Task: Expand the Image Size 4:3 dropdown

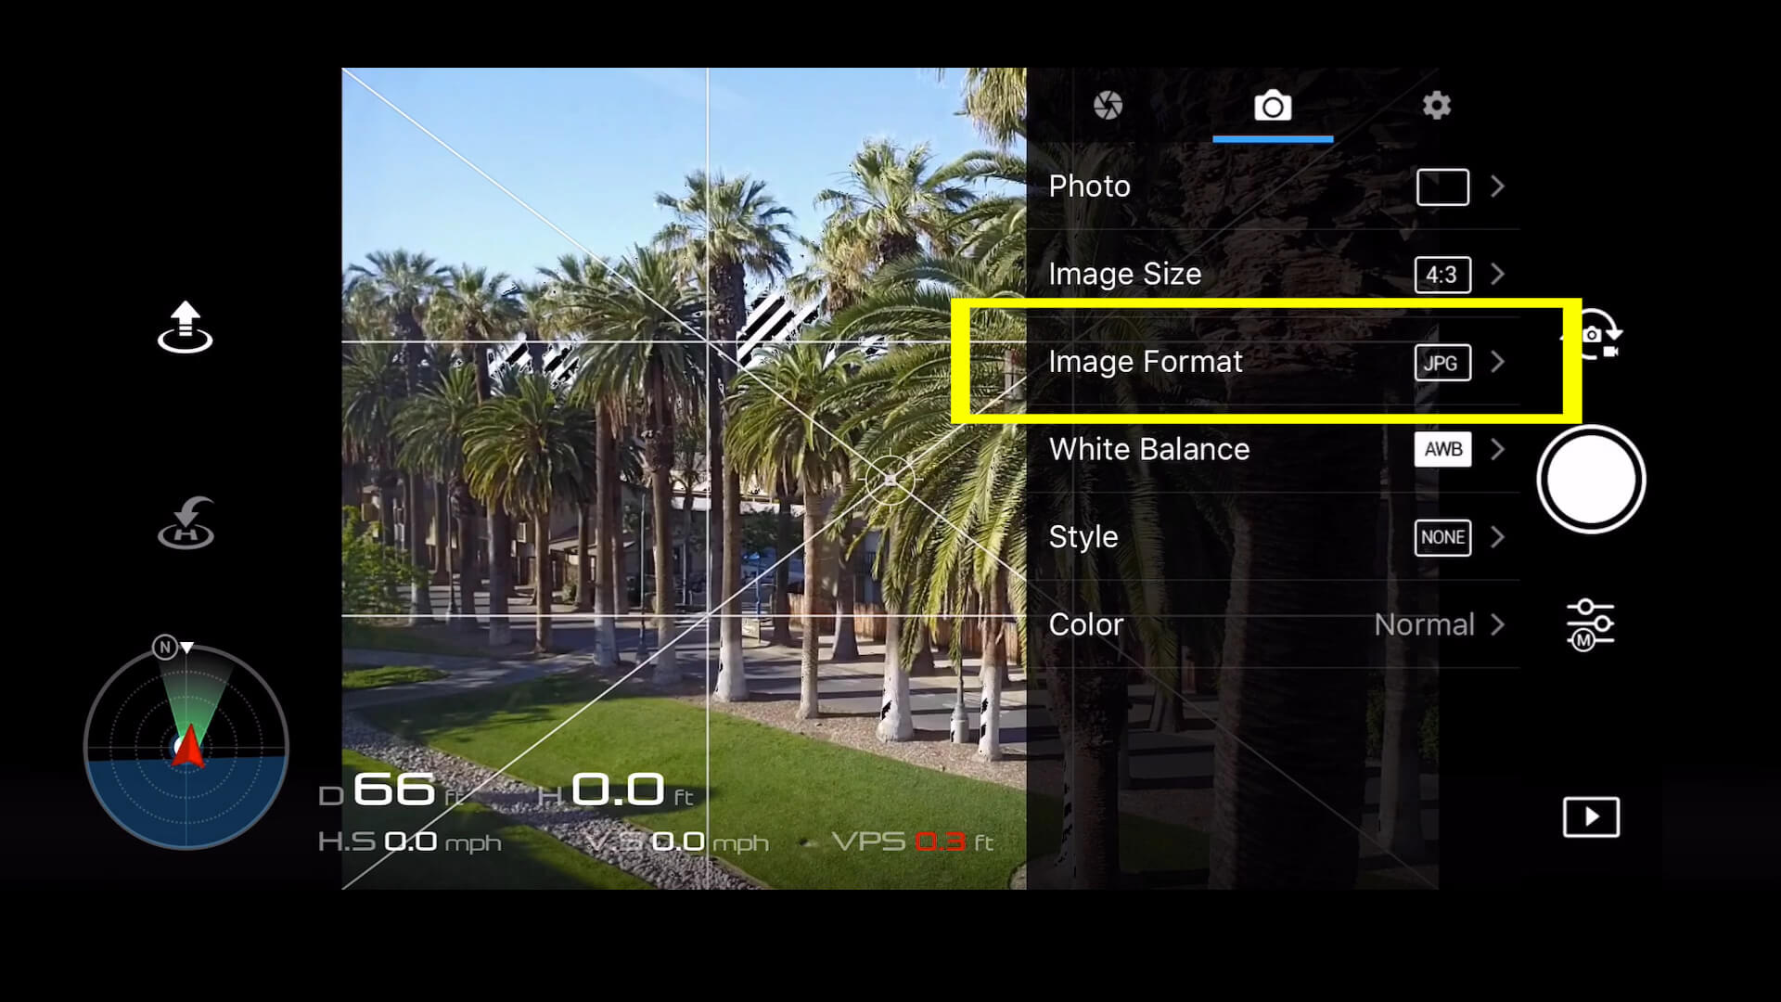Action: [1497, 273]
